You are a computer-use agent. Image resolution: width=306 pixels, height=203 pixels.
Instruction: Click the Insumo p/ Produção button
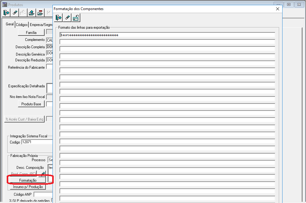click(28, 187)
